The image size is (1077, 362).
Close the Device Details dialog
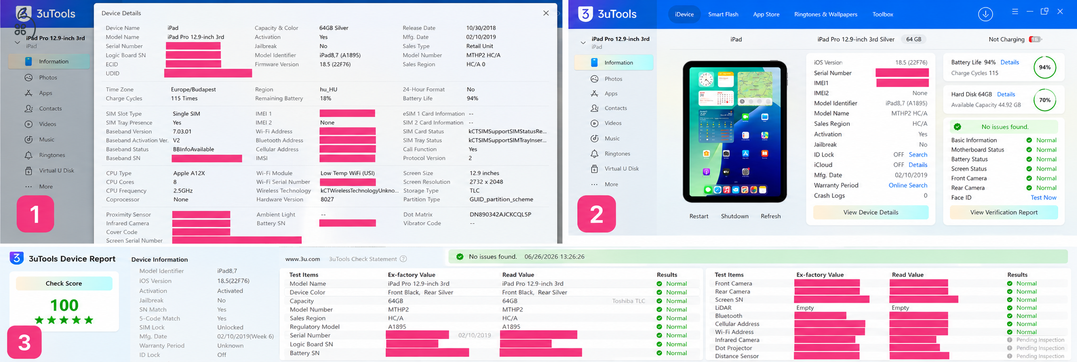point(546,13)
